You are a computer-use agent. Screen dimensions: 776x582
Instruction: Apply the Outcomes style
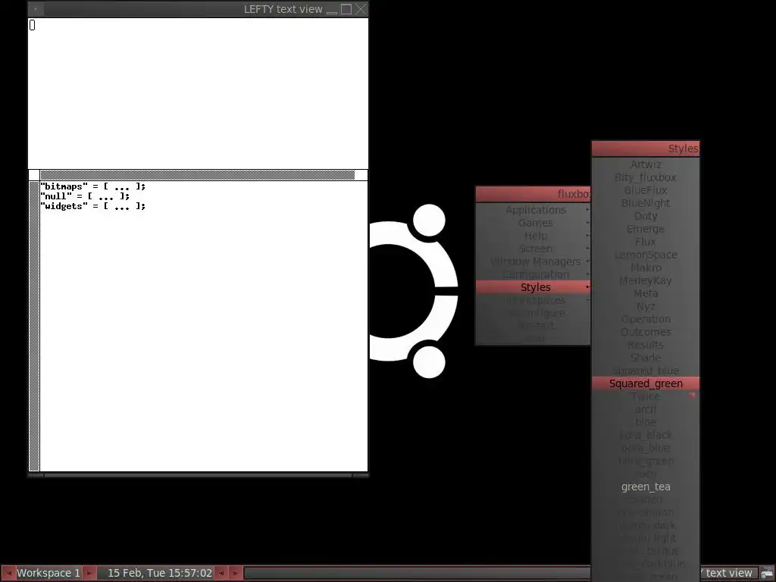pos(646,332)
